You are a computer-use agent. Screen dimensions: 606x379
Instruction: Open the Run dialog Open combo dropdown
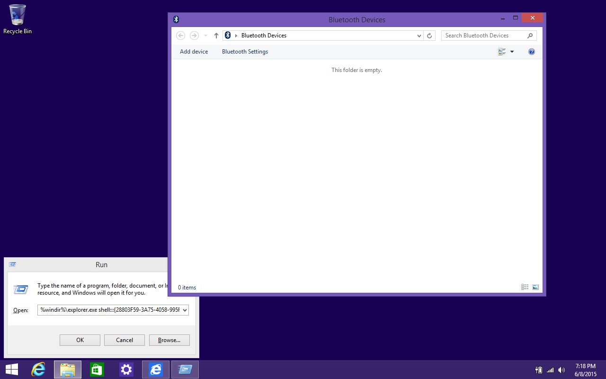click(184, 310)
